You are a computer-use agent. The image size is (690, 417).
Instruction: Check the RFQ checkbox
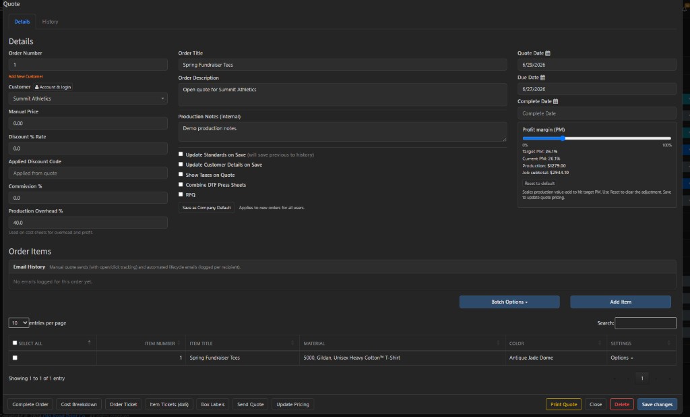pyautogui.click(x=181, y=194)
